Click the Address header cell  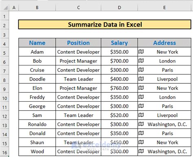click(164, 43)
